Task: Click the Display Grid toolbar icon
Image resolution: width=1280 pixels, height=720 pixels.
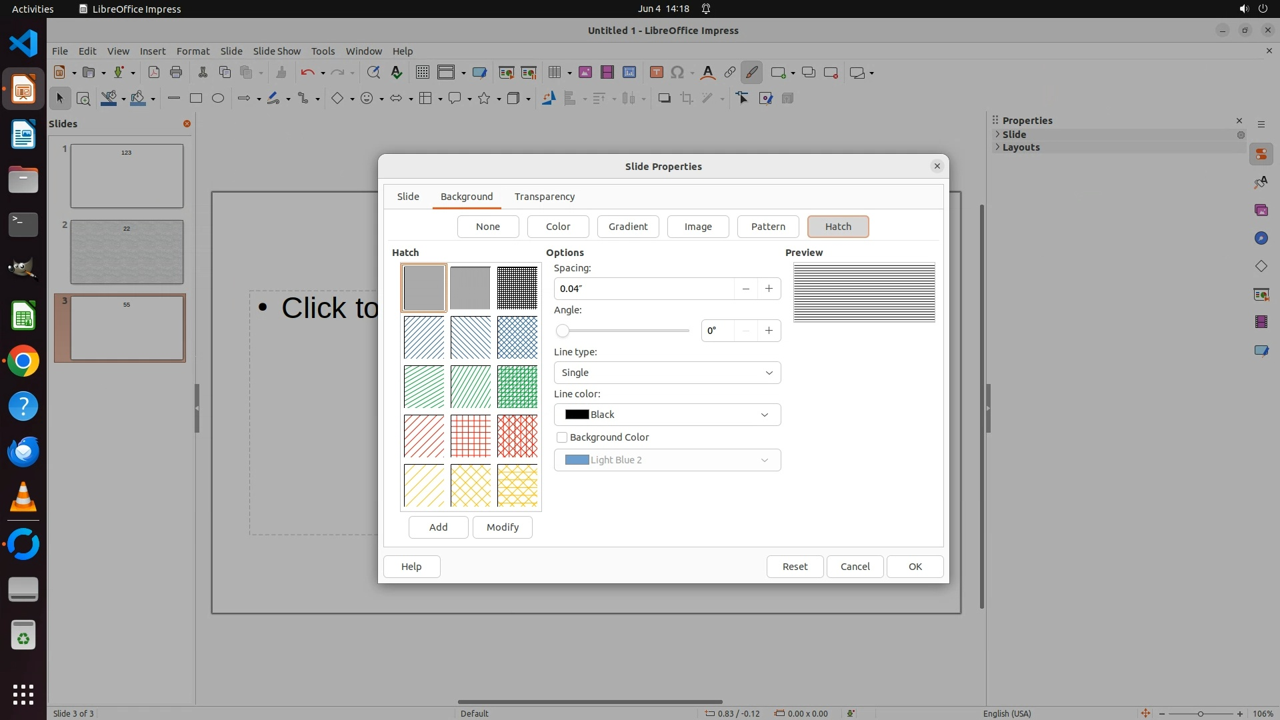Action: (422, 73)
